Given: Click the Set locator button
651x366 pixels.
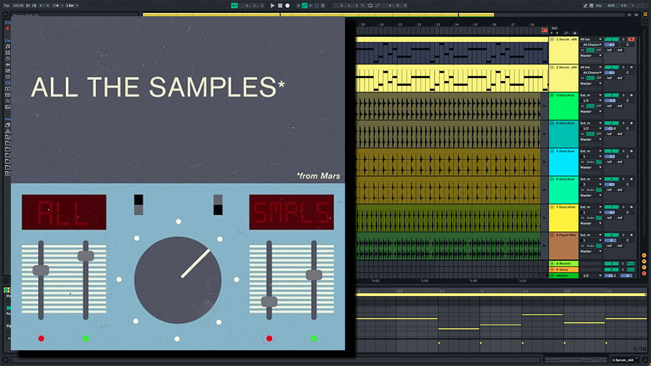Looking at the screenshot, I should tap(554, 28).
